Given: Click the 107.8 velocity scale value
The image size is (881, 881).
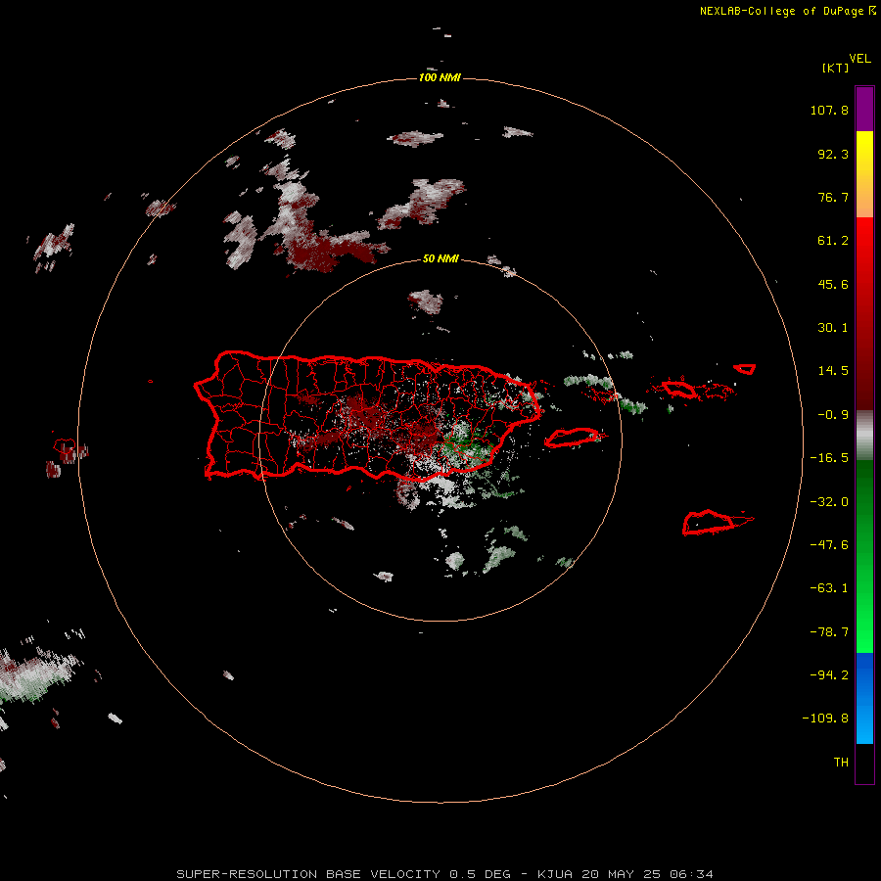Looking at the screenshot, I should [x=829, y=110].
